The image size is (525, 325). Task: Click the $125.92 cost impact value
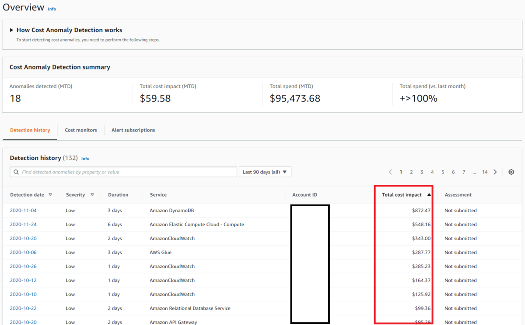click(x=421, y=294)
